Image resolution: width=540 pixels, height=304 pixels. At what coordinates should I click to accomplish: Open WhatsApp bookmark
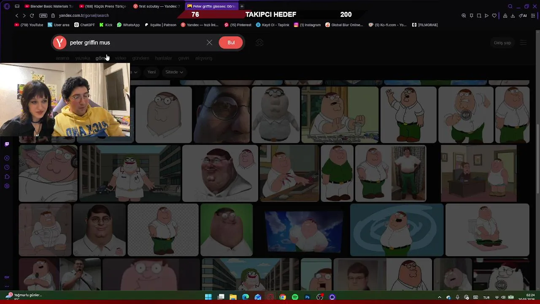tap(128, 25)
